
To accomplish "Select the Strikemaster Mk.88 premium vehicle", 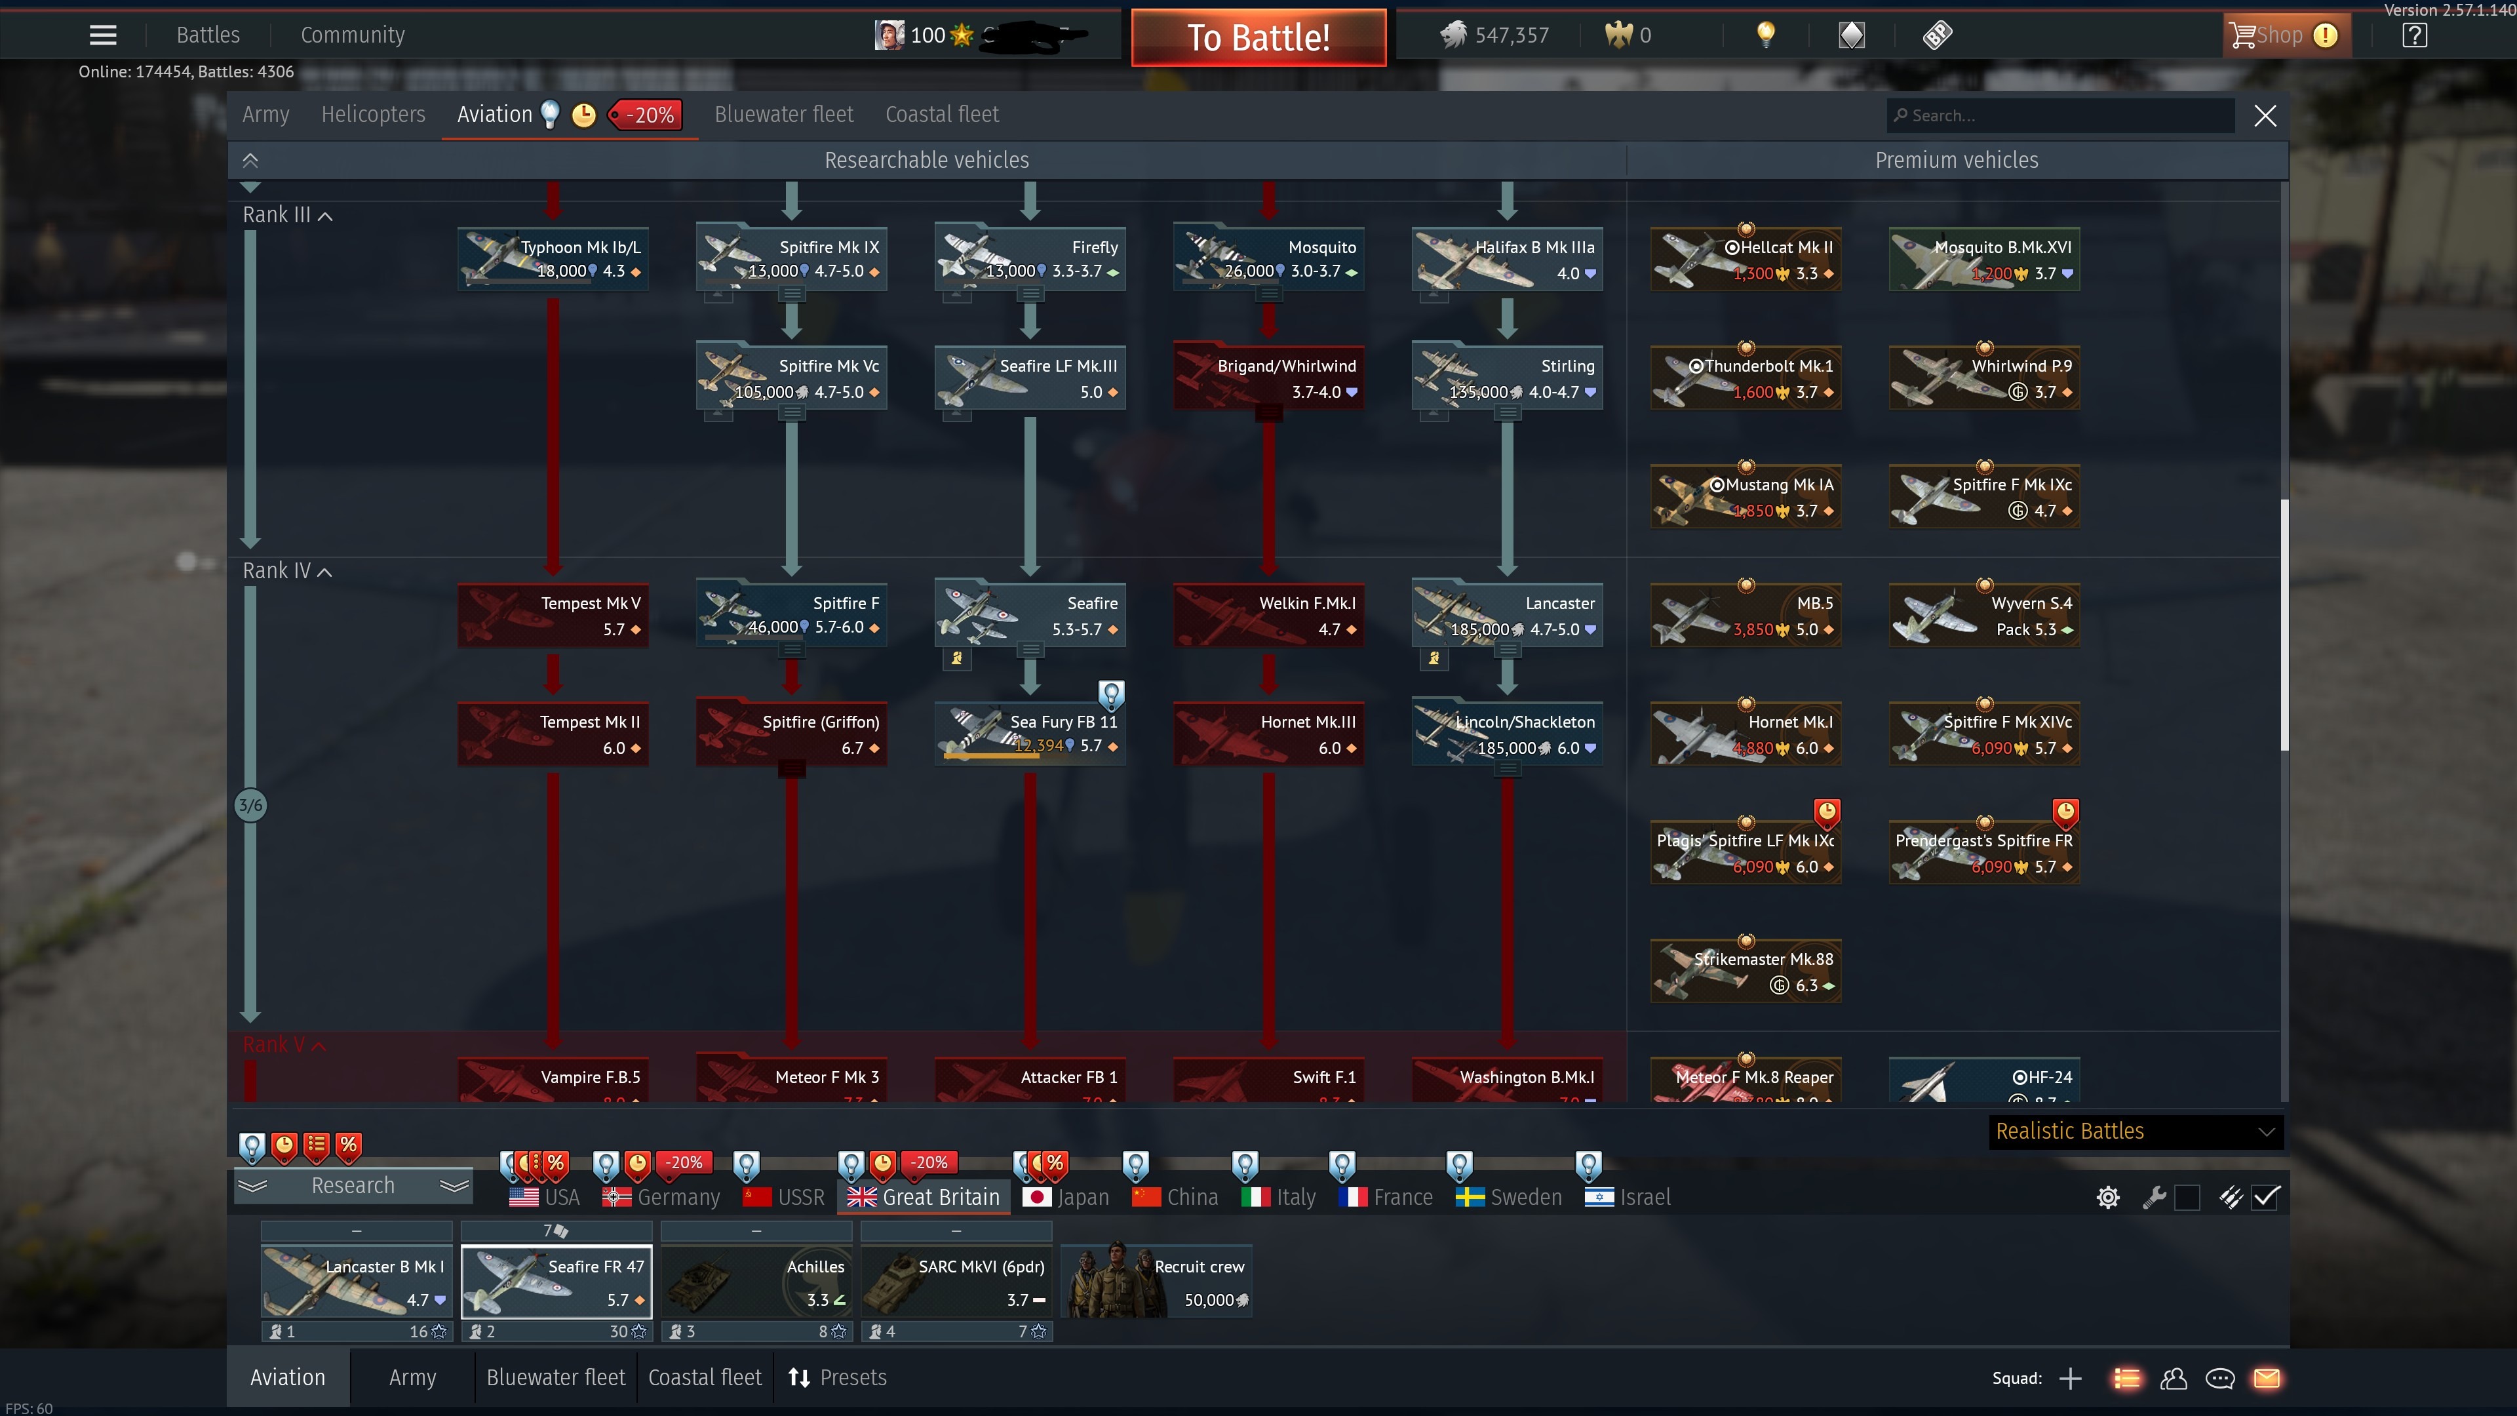I will 1745,970.
